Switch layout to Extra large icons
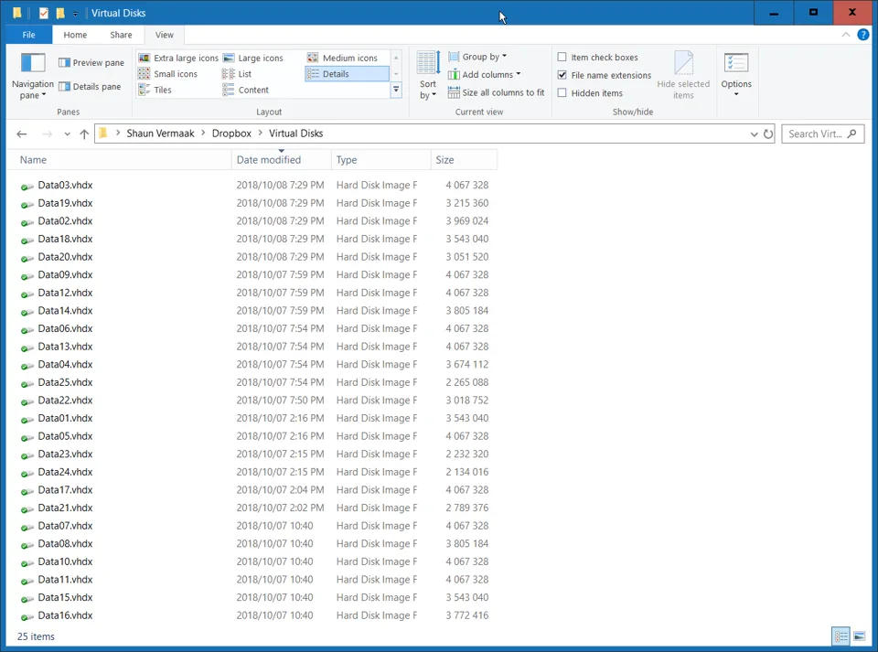The width and height of the screenshot is (878, 652). pyautogui.click(x=178, y=58)
